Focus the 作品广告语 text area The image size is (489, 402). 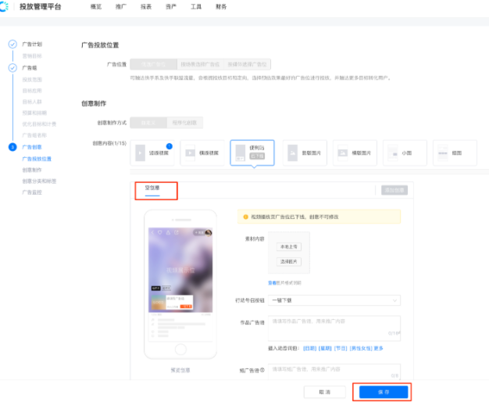334,328
